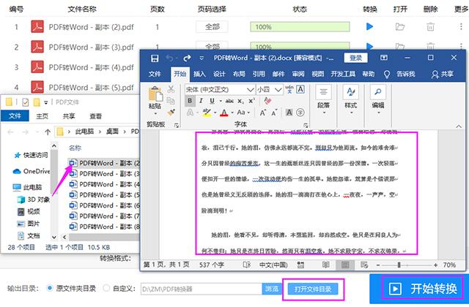469x307 pixels.
Task: Click the phonetic guide wén icon
Action: click(289, 89)
